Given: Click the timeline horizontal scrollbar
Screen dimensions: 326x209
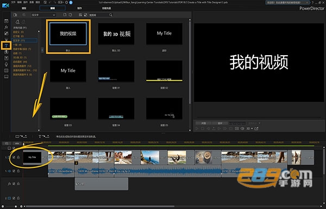Looking at the screenshot, I should click(x=100, y=206).
